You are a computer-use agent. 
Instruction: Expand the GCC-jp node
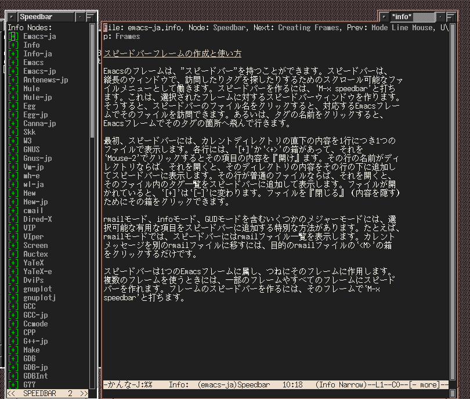point(13,315)
